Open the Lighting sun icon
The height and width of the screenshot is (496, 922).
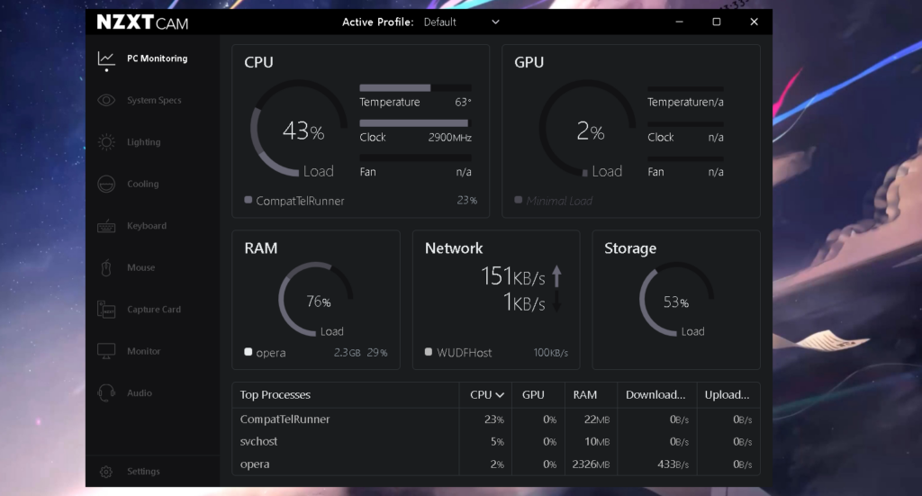click(106, 142)
